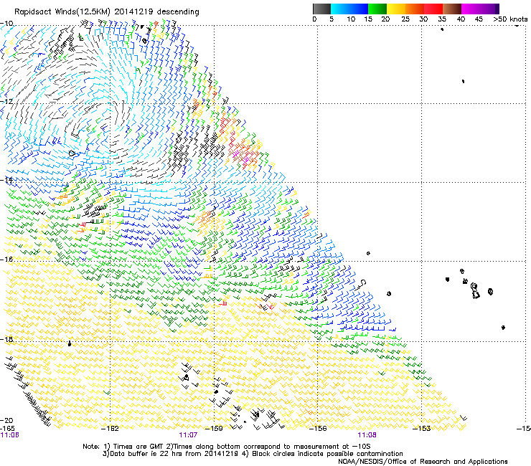Image resolution: width=531 pixels, height=466 pixels.
Task: Click the title 'Rapidscat Winds(12.5KM) 20141219 descending'
Action: coord(107,12)
